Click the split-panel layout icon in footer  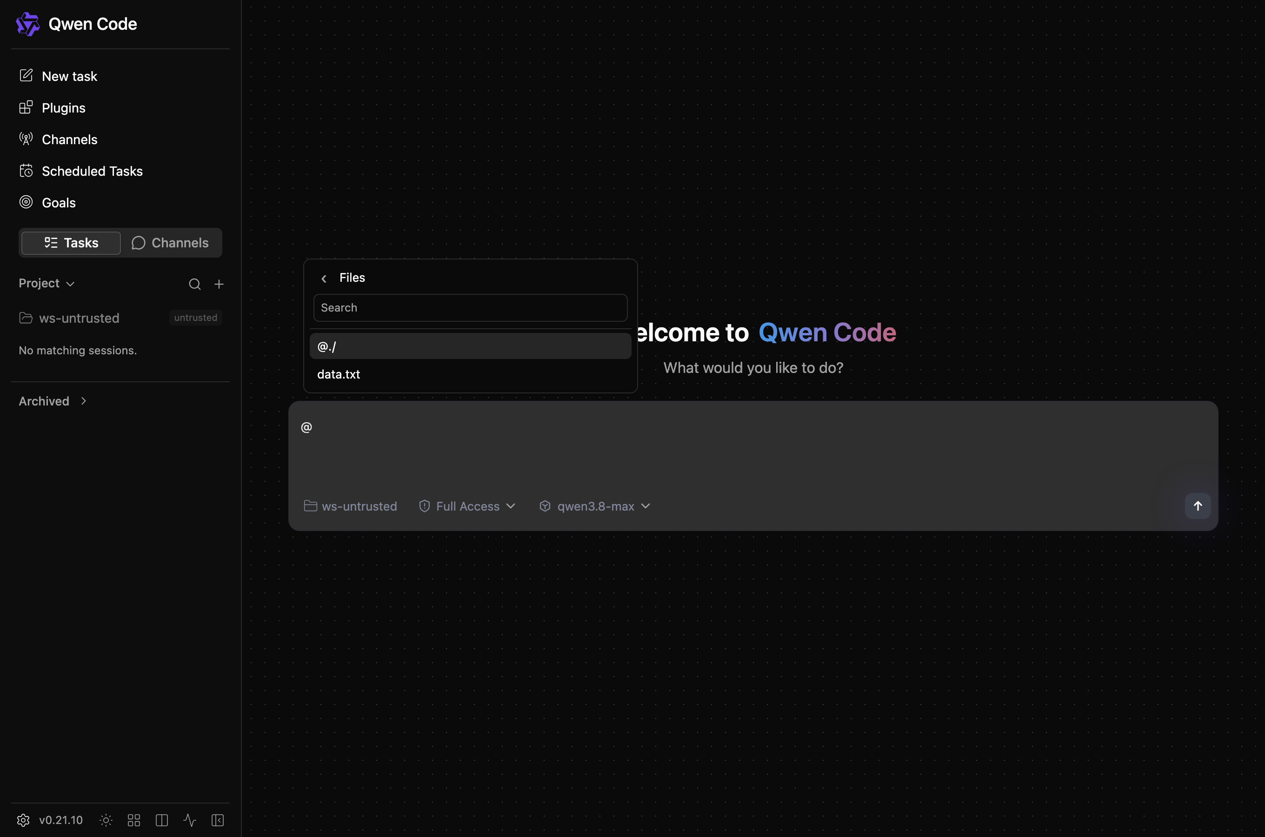162,820
